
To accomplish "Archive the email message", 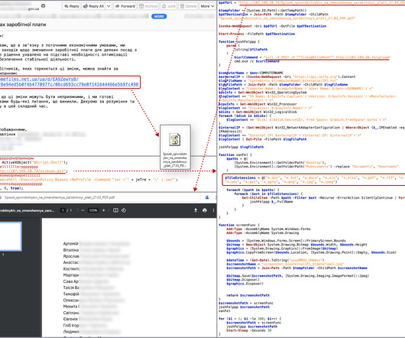I will pyautogui.click(x=148, y=6).
